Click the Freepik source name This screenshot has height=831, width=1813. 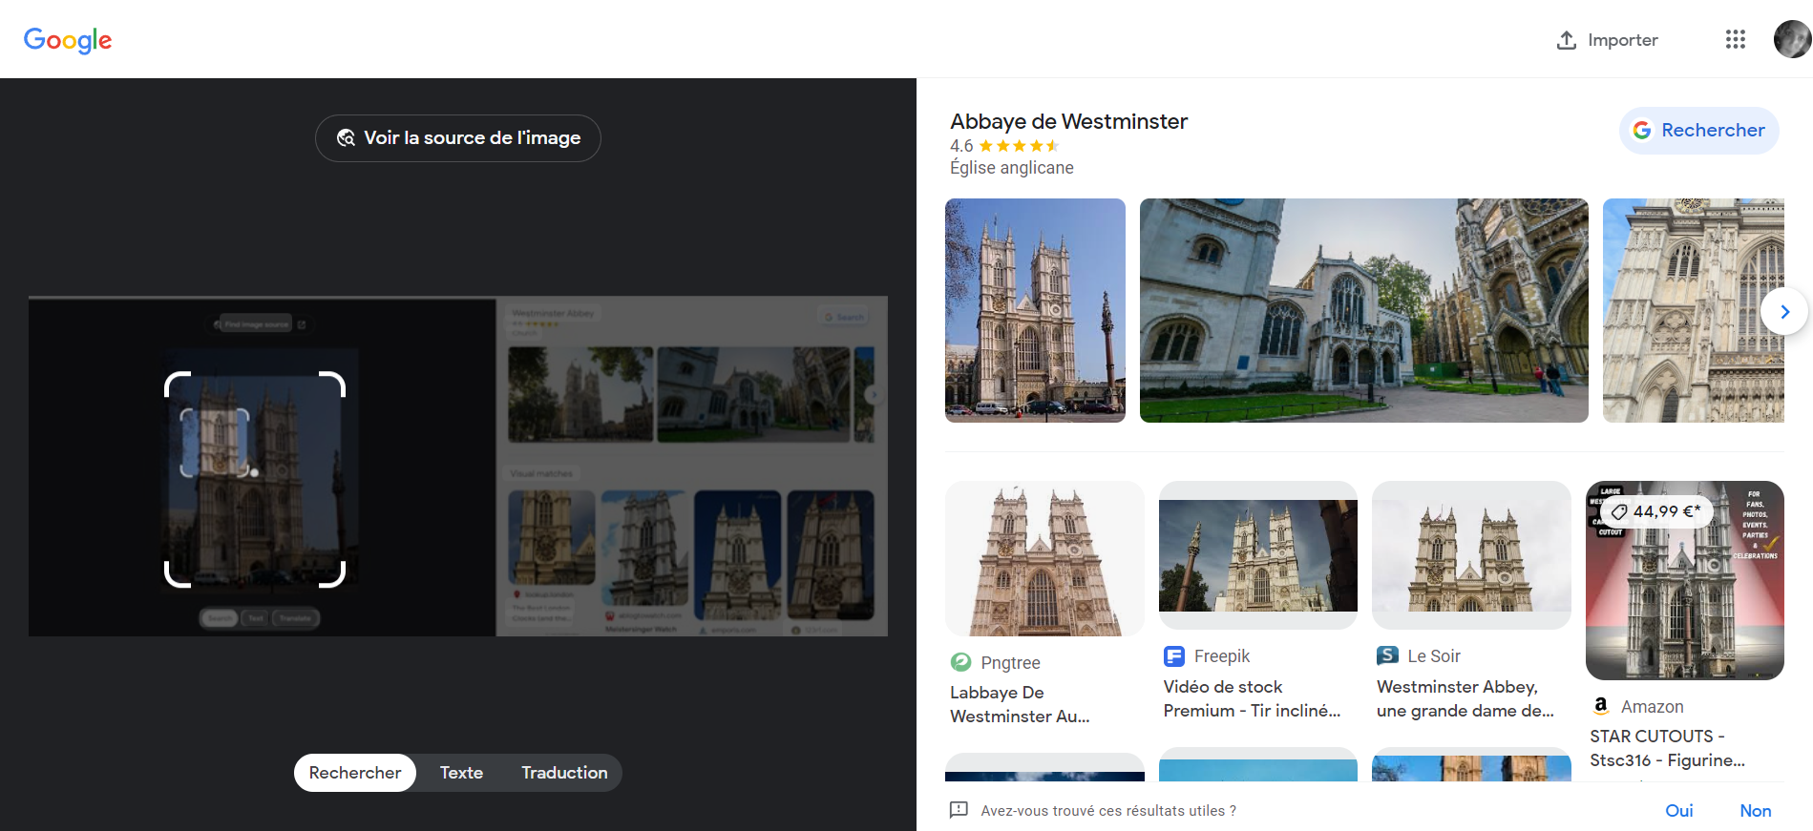[1222, 656]
